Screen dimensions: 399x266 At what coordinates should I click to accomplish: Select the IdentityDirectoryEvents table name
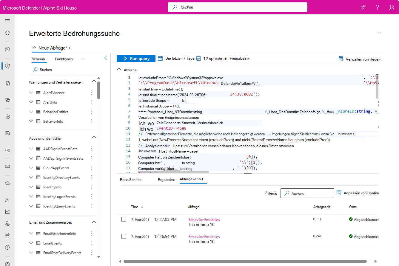(x=61, y=177)
